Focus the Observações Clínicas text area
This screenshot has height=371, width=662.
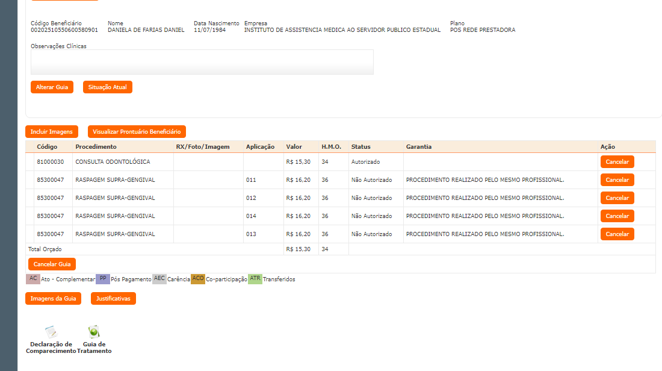click(202, 62)
